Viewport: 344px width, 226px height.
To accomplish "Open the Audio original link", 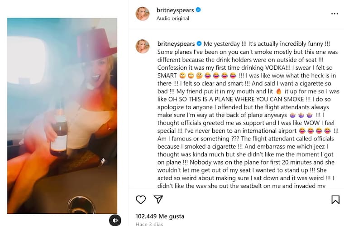I will [172, 19].
